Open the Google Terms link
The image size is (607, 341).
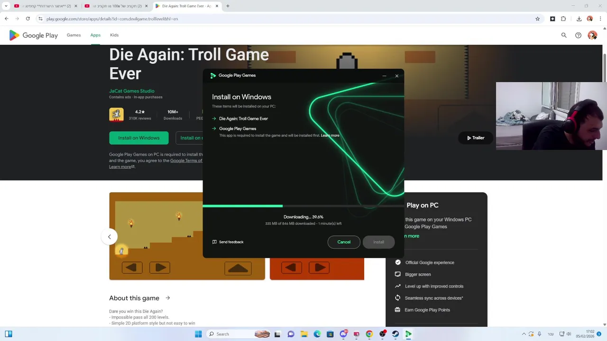click(x=186, y=161)
